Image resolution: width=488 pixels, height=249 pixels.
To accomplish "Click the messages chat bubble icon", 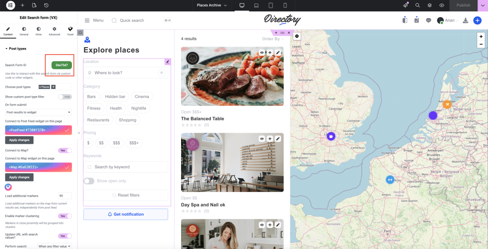I will 428,20.
